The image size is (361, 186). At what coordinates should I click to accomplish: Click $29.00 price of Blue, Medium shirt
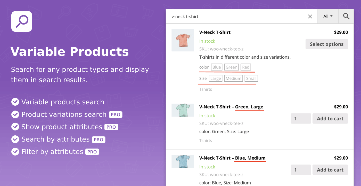[x=341, y=158]
